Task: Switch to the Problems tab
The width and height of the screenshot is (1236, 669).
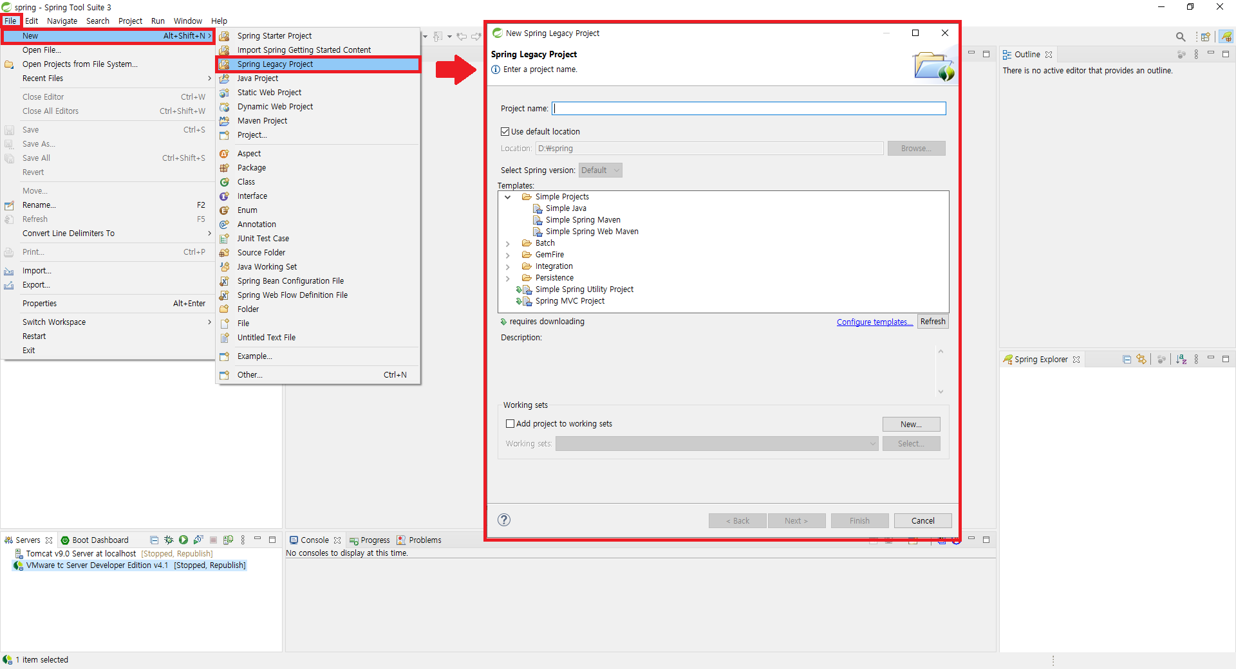Action: click(x=419, y=540)
